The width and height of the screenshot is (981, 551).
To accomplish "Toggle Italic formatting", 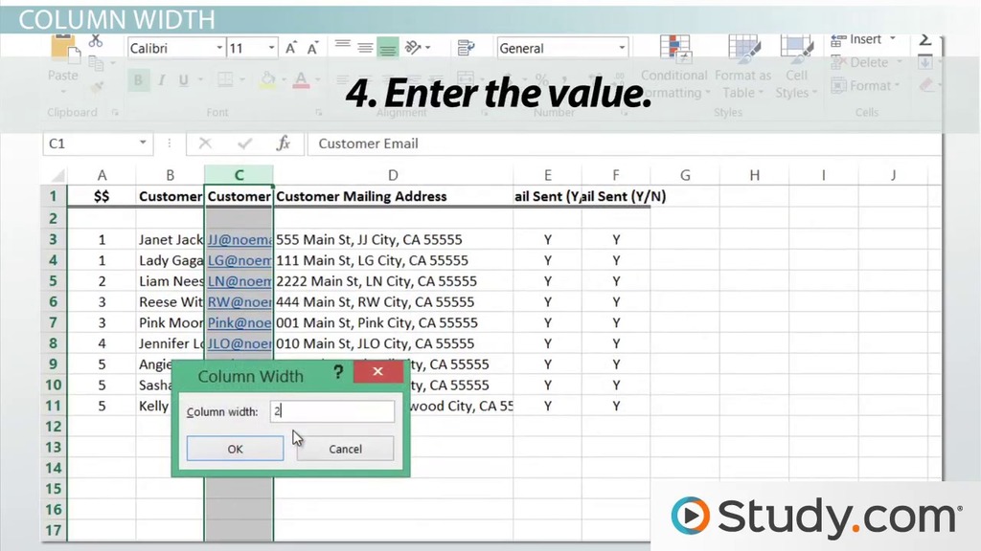I will pos(161,80).
